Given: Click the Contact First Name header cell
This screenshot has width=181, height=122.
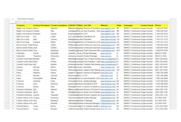Looking at the screenshot, I should [x=42, y=25].
